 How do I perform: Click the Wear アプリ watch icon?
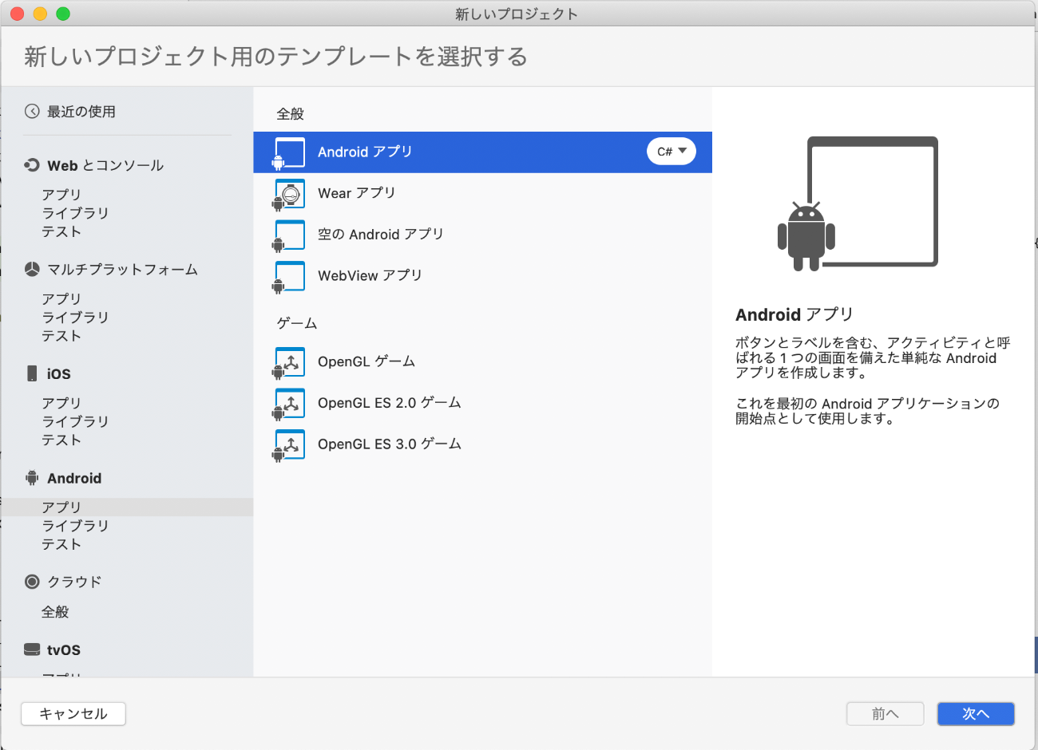[x=289, y=195]
